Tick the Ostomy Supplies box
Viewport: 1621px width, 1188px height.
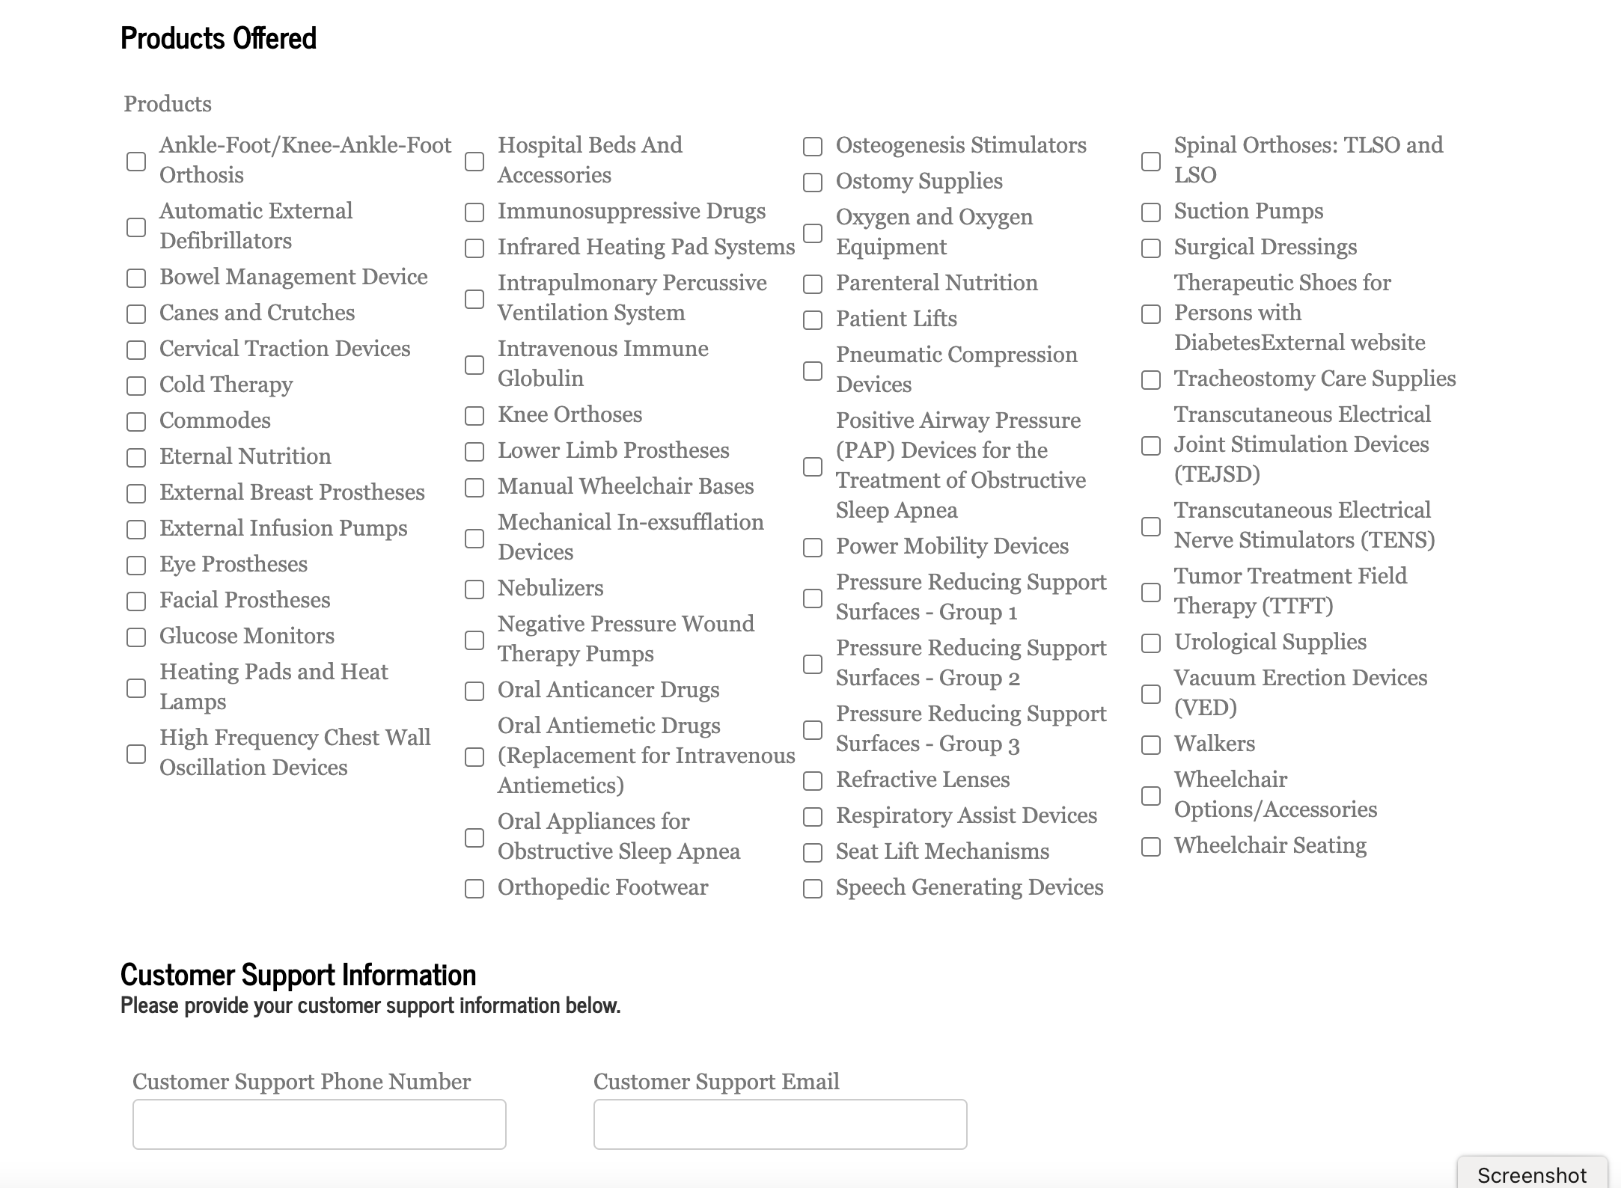[813, 183]
